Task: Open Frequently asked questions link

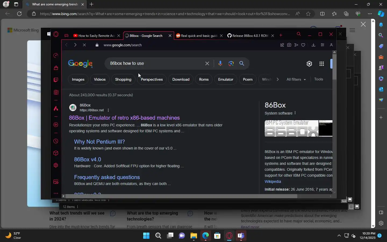Action: pyautogui.click(x=107, y=177)
